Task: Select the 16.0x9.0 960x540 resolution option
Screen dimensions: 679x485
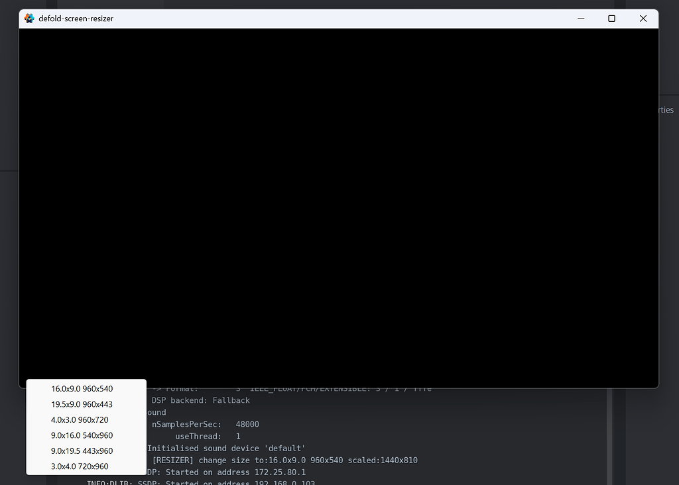Action: point(81,389)
